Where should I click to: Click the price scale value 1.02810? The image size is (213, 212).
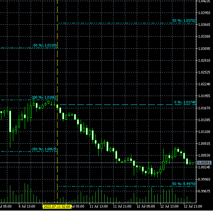point(204,61)
